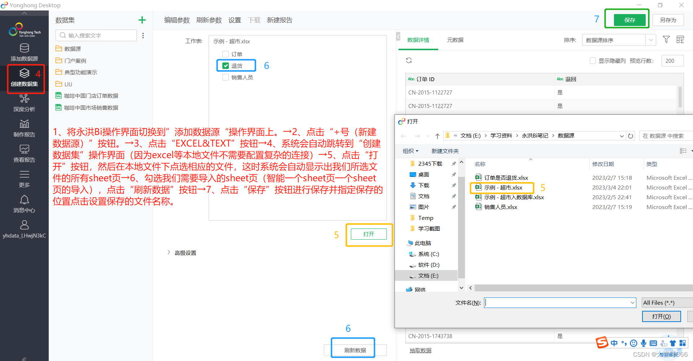
Task: Click the 咖啡中国门店订单数据 dataset
Action: (x=87, y=96)
